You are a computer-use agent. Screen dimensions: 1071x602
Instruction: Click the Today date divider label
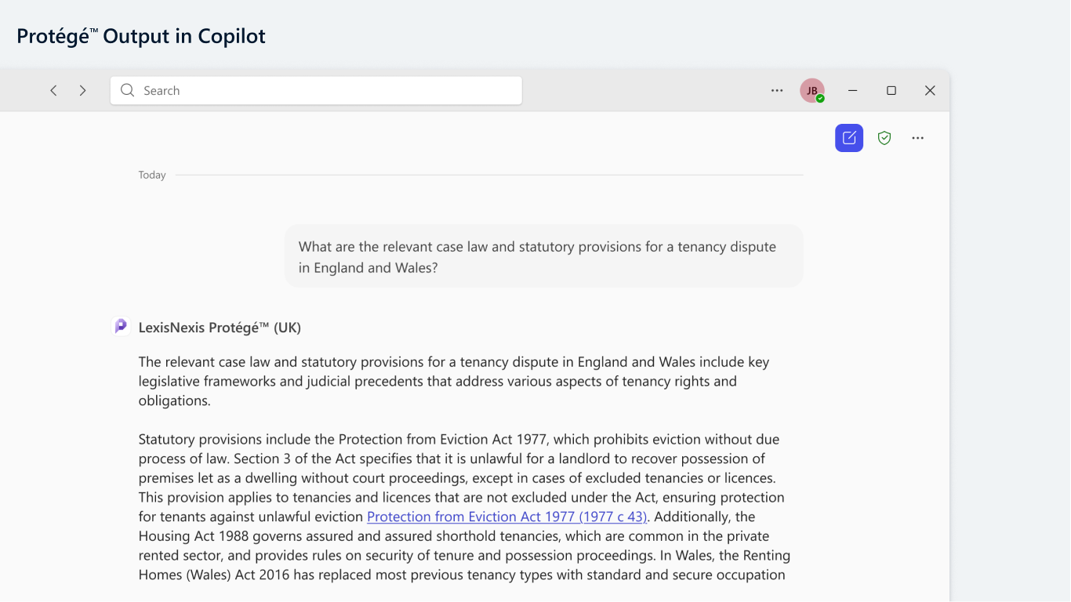[152, 175]
